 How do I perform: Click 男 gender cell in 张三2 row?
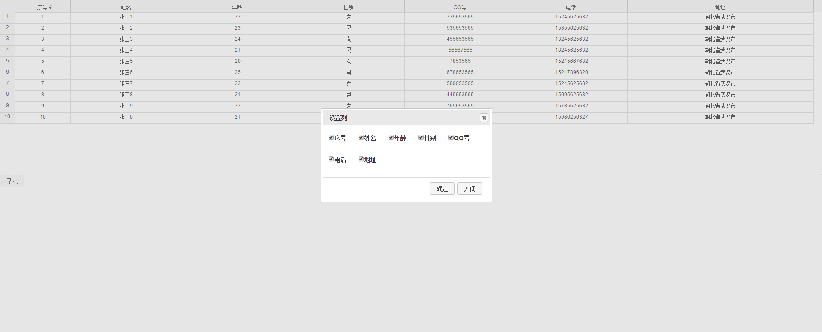pos(349,28)
